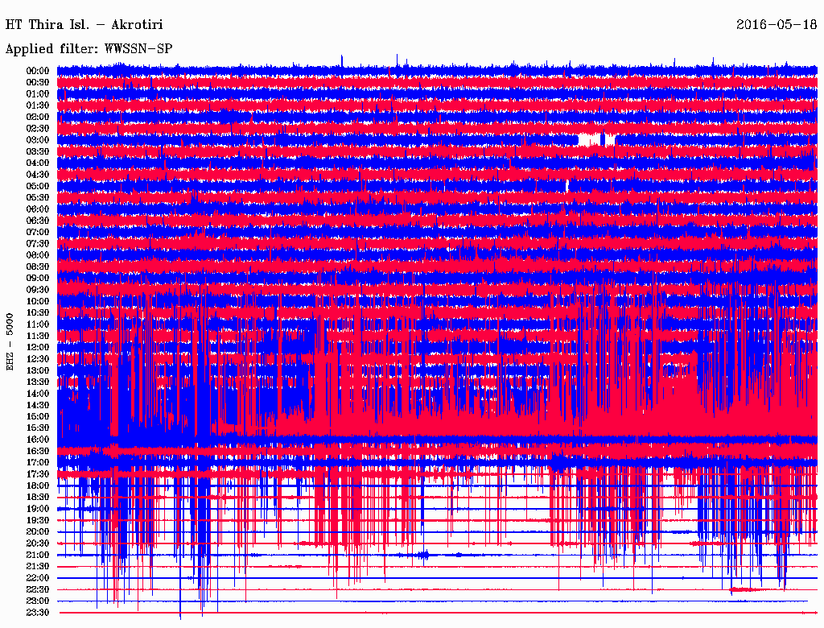Screen dimensions: 824x628
Task: Select the 15:00 time label
Action: coord(37,416)
